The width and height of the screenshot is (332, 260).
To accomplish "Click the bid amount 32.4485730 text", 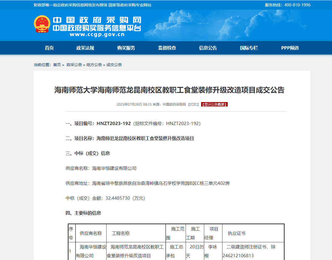I will click(x=118, y=198).
